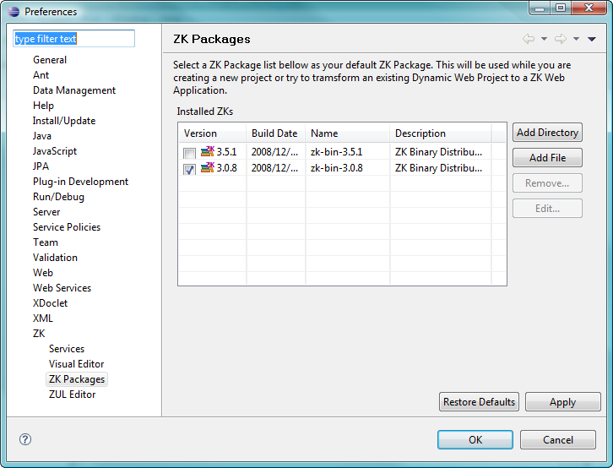
Task: Open ZUL Editor preferences
Action: [x=73, y=395]
